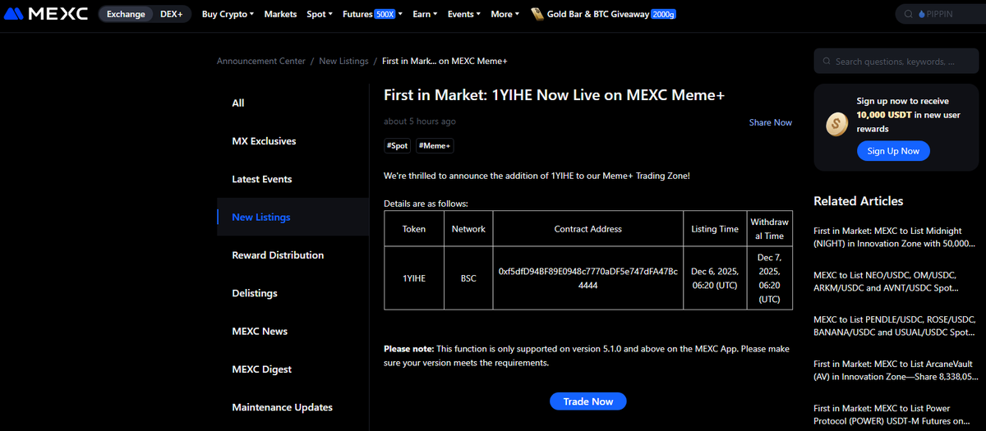Click the 'about 5 hours ago' timestamp
Image resolution: width=986 pixels, height=431 pixels.
419,122
